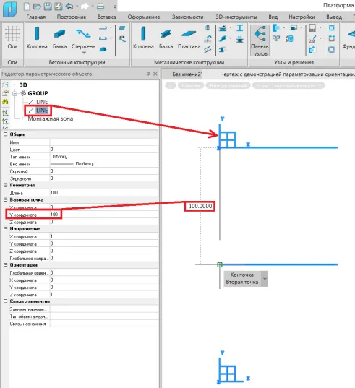Select the concrete Балка tool
This screenshot has width=355, height=388.
click(59, 38)
